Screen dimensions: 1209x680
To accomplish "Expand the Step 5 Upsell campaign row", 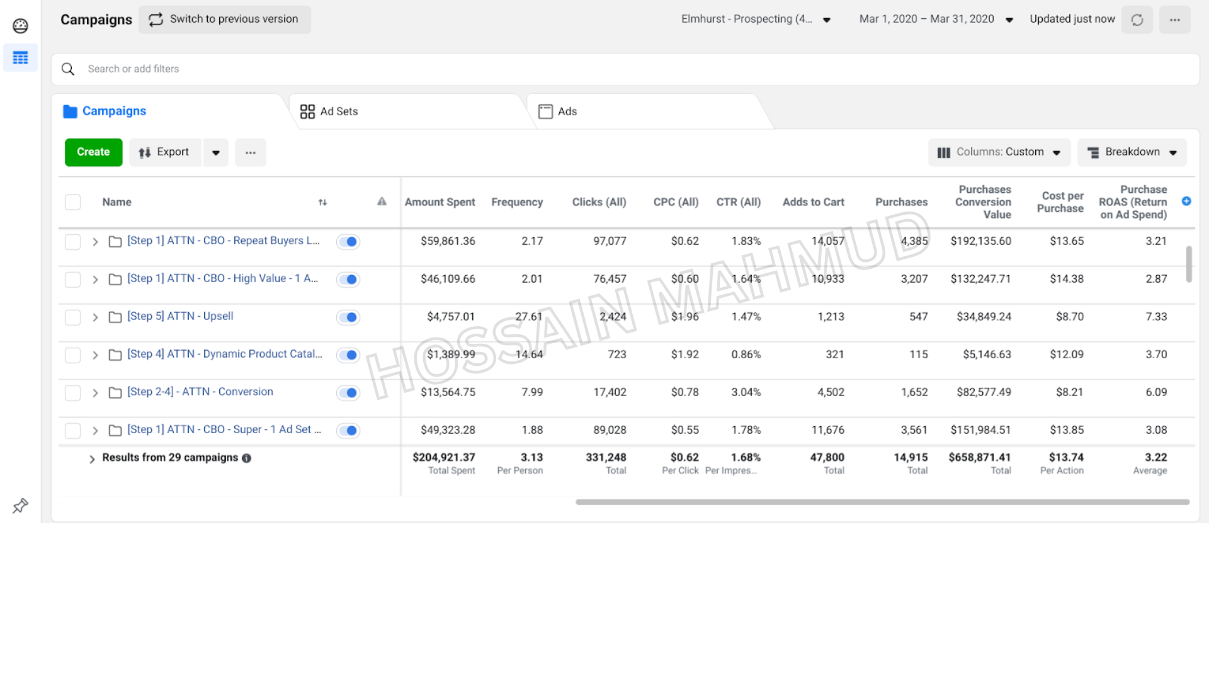I will (x=95, y=317).
